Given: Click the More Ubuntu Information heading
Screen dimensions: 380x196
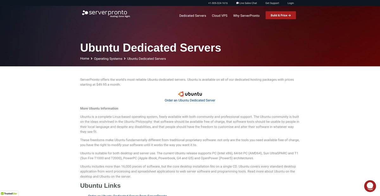Looking at the screenshot, I should pos(99,108).
